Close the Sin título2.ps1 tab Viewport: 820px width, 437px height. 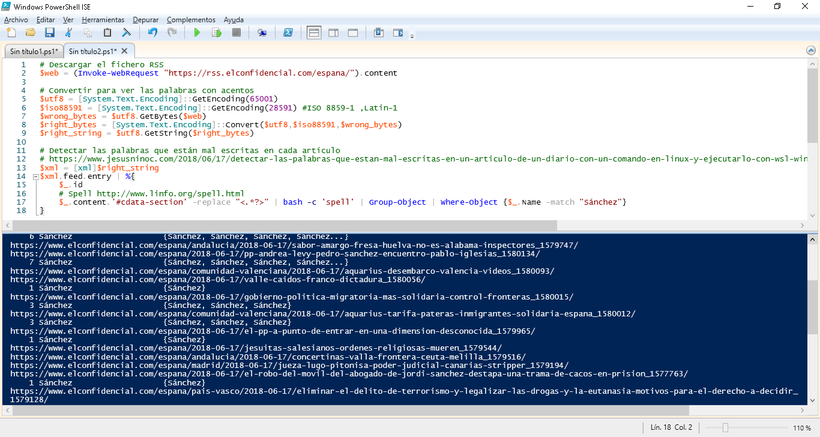click(x=125, y=51)
